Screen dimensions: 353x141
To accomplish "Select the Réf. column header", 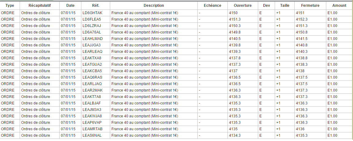I will 95,6.
